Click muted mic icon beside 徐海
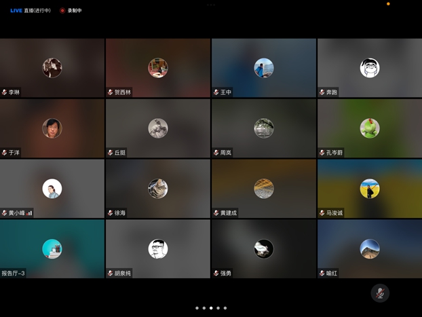The image size is (422, 317). point(110,212)
